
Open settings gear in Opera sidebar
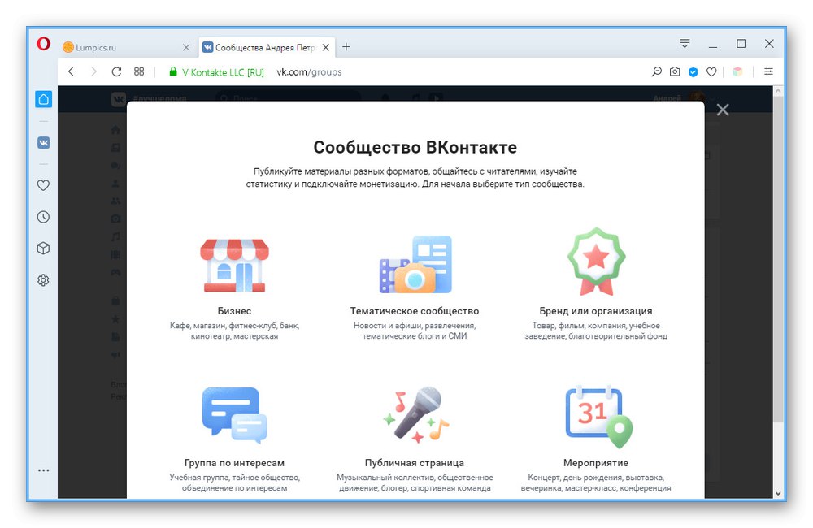pos(44,280)
